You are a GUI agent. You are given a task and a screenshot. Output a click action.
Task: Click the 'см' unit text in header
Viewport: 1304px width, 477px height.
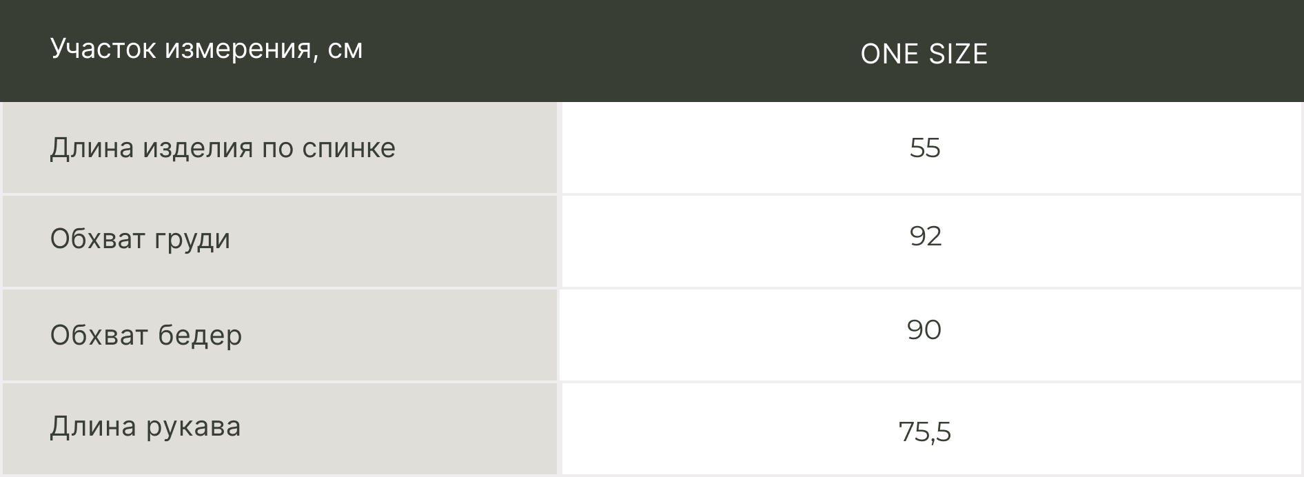point(345,49)
